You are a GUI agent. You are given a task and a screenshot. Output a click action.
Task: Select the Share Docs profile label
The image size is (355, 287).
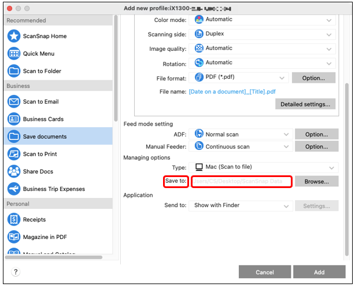38,171
